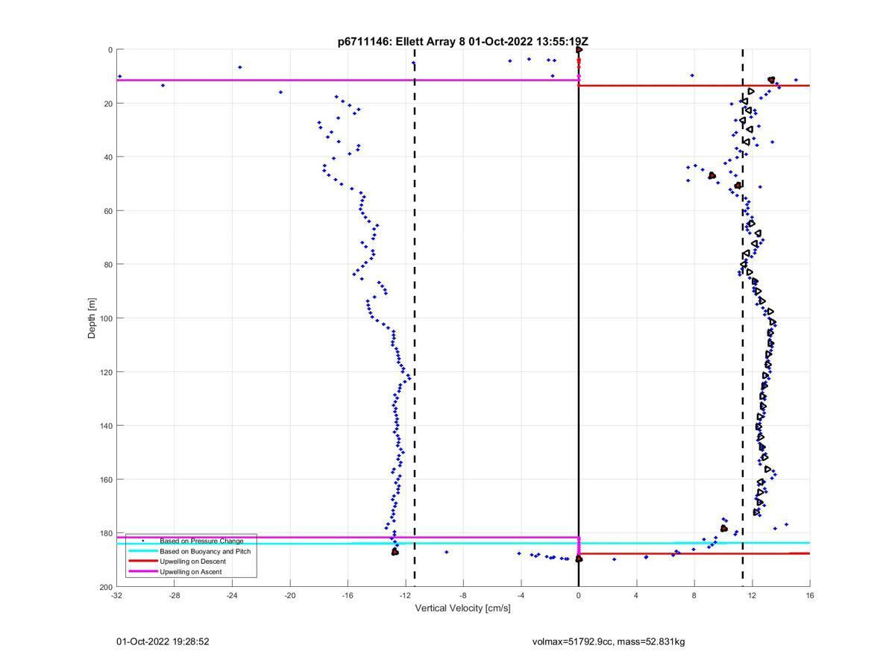Click depth axis tick label "40"

click(108, 157)
